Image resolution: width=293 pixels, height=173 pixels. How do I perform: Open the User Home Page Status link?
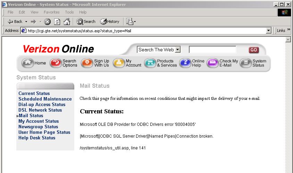tap(44, 132)
